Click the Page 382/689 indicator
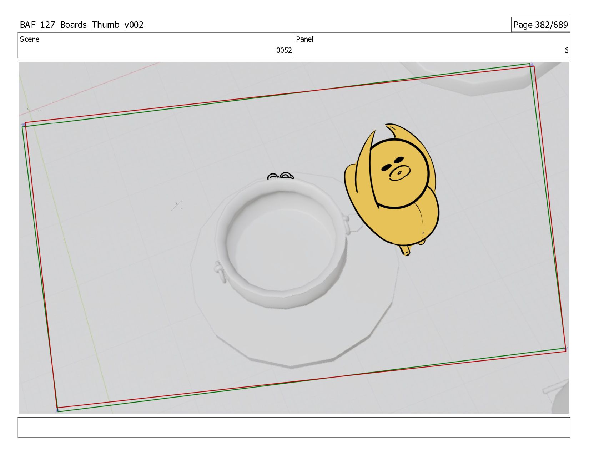 pos(540,25)
